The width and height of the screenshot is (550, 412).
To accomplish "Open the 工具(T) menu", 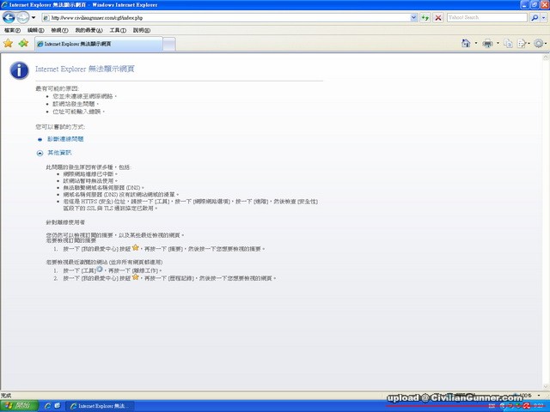I will [118, 30].
